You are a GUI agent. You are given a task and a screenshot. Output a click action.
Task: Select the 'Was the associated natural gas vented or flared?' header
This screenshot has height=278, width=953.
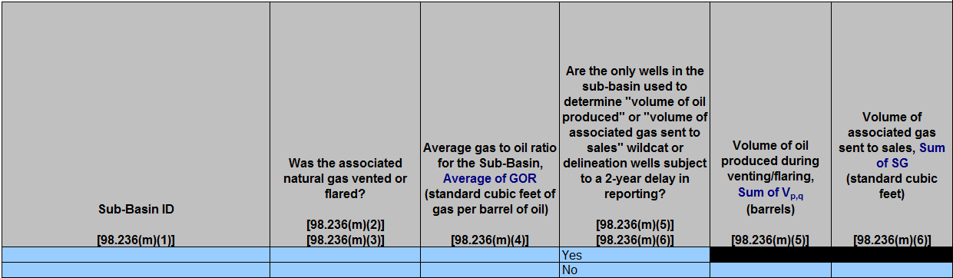coord(345,124)
